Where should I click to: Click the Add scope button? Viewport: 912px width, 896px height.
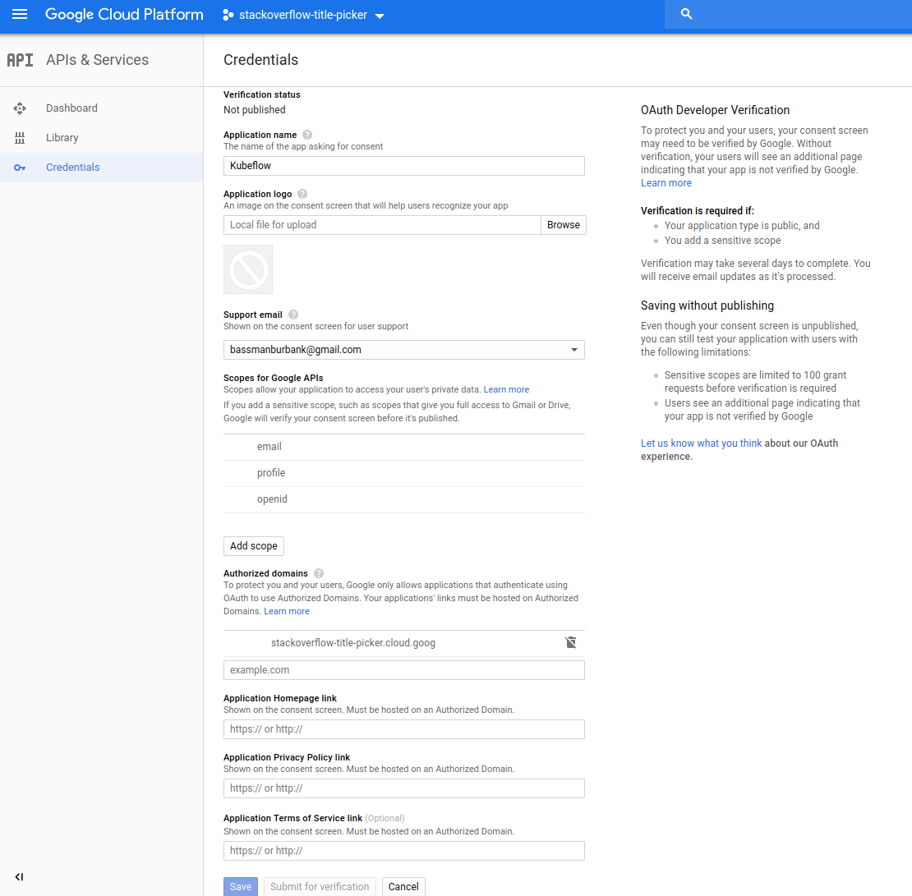click(x=253, y=545)
